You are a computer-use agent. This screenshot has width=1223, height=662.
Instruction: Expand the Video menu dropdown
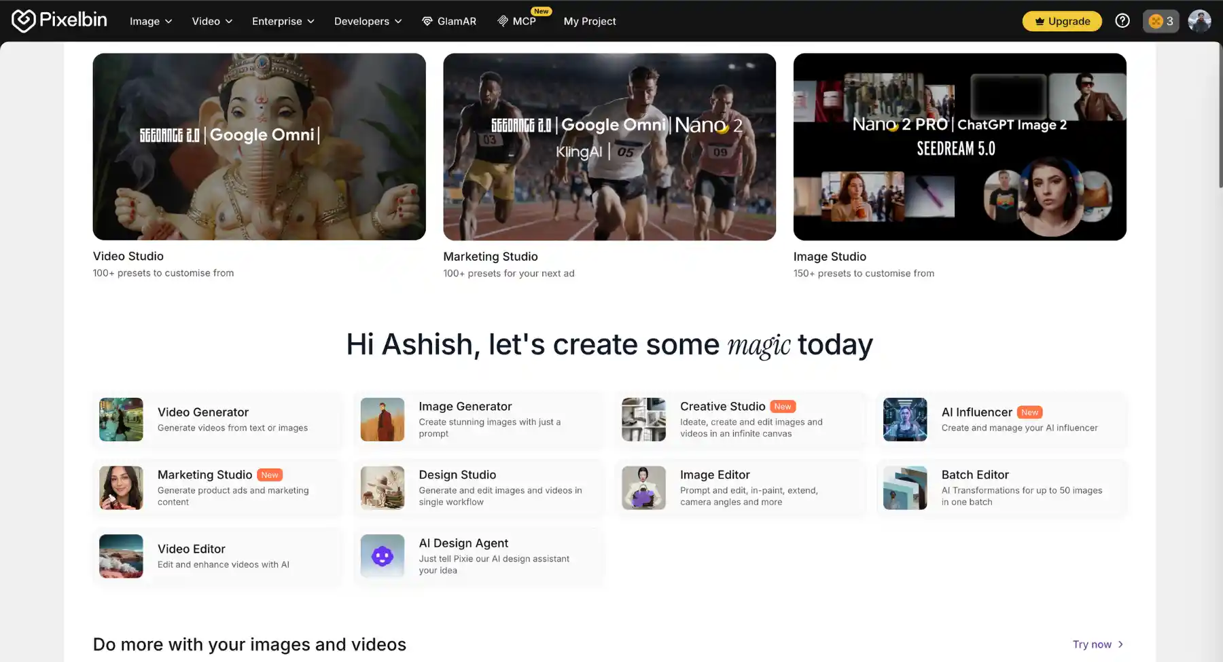coord(212,21)
